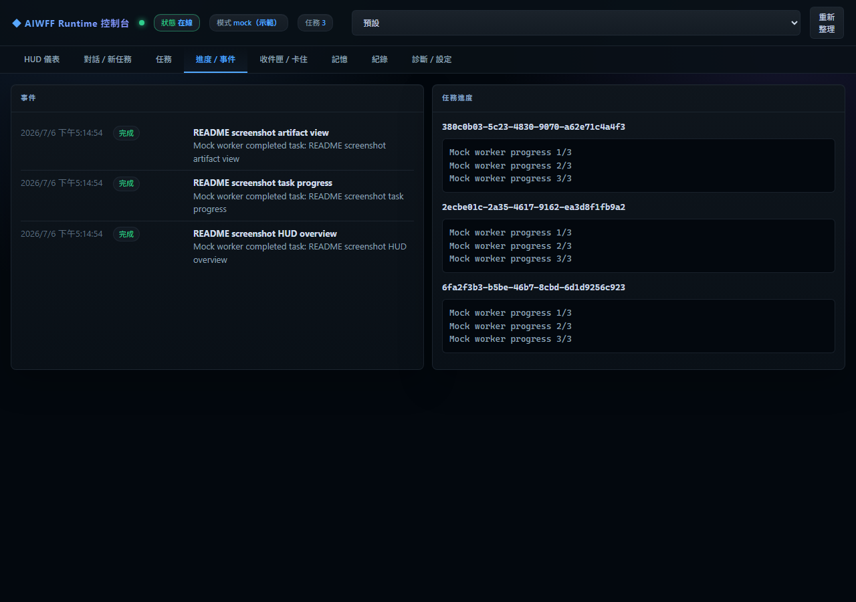This screenshot has width=856, height=602.
Task: Select event title README screenshot artifact view
Action: point(261,132)
